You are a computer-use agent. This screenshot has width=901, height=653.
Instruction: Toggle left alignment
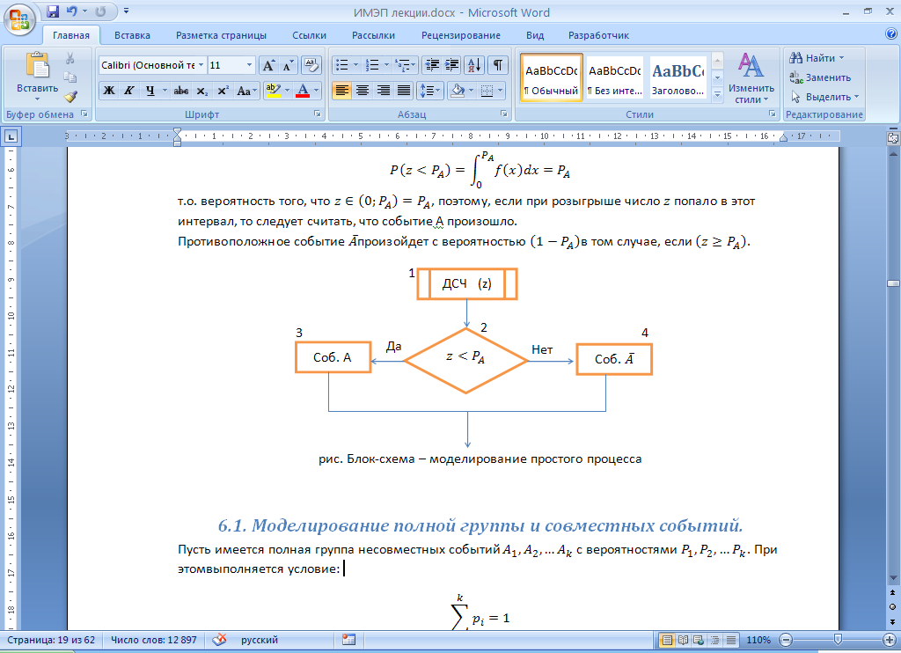click(341, 91)
